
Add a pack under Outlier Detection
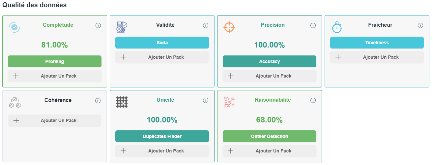coord(270,151)
